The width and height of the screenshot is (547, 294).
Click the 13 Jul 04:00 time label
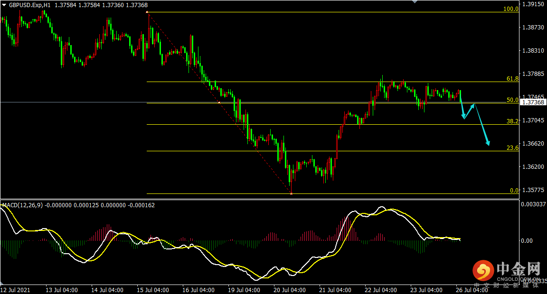pos(62,290)
